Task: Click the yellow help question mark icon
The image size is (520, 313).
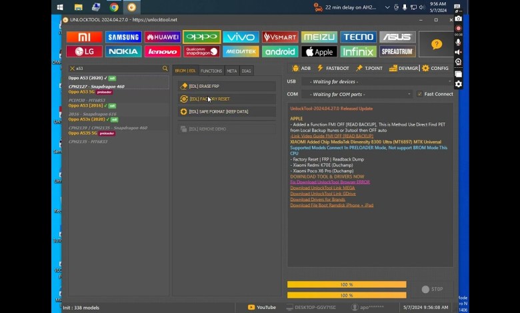Action: 436,45
